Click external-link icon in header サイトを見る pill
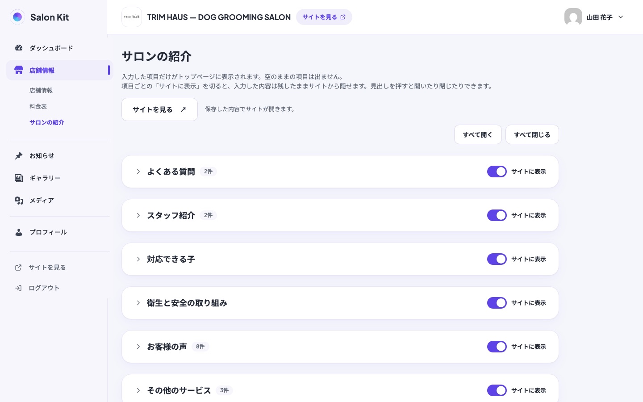The width and height of the screenshot is (643, 402). [343, 17]
